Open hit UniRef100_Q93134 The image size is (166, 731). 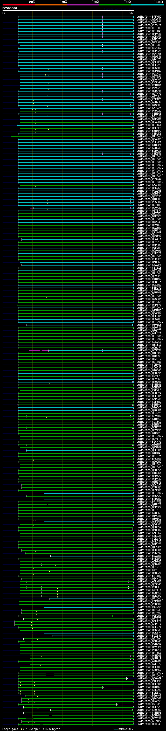(x=149, y=236)
